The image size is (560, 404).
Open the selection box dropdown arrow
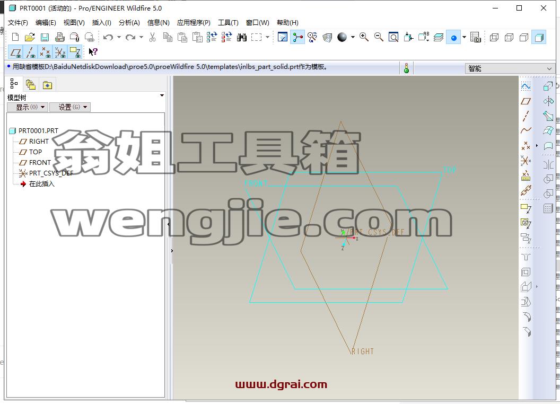click(x=267, y=37)
